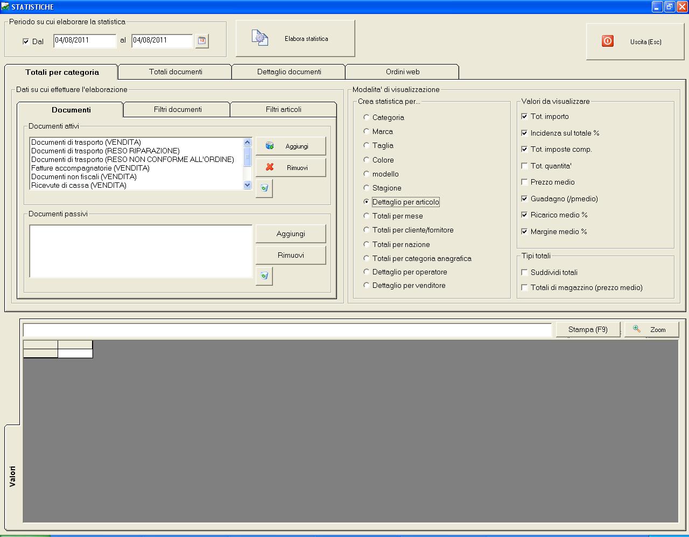Toggle the Tot. importo checkbox
Viewport: 689px width, 537px height.
(524, 116)
